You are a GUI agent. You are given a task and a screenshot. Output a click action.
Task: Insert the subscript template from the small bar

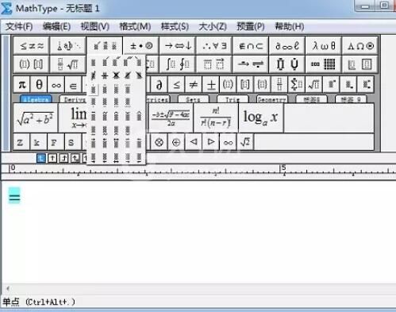348,85
